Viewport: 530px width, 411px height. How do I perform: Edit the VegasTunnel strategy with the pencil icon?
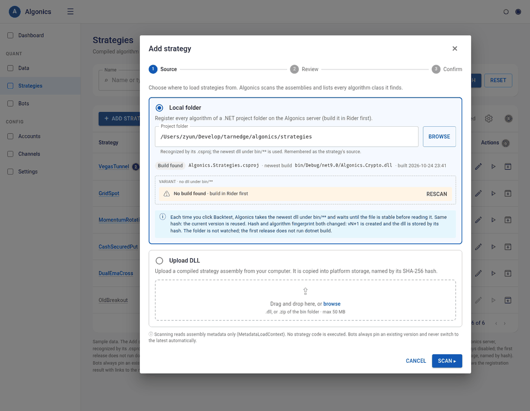coord(478,167)
